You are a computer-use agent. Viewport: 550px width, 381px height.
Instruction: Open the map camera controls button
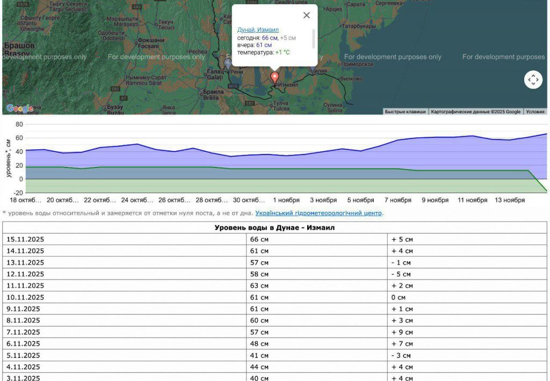click(x=533, y=79)
